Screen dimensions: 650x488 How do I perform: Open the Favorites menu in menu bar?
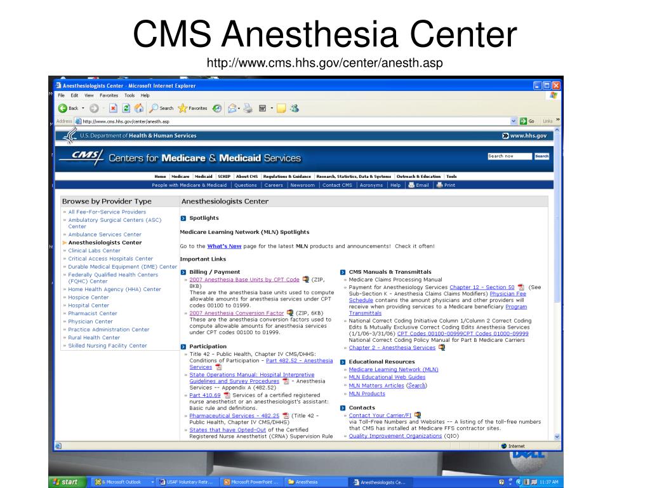coord(109,95)
